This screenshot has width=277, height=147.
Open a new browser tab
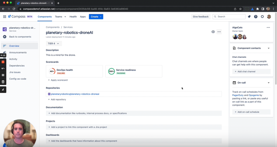pos(58,3)
